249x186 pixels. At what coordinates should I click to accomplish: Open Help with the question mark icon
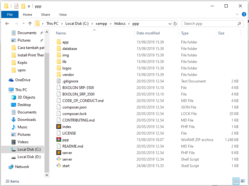coord(244,14)
